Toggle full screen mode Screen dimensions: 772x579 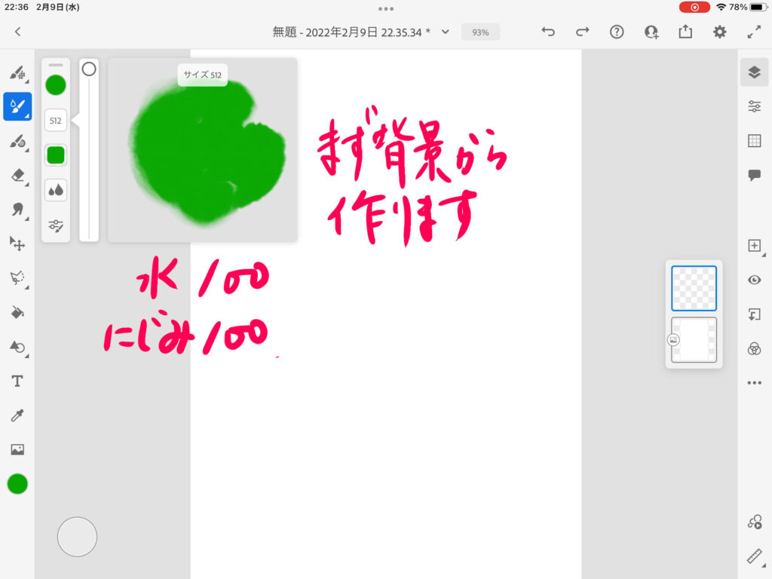tap(754, 32)
